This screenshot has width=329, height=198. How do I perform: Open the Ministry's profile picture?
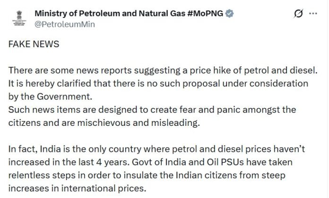pos(17,19)
